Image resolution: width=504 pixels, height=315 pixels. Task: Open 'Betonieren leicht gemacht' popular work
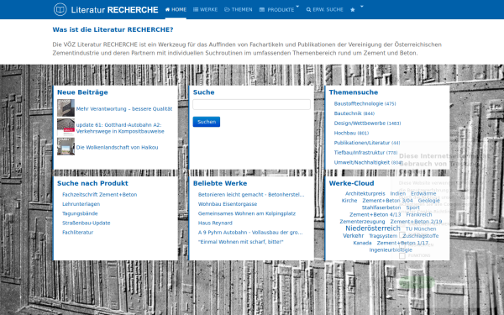point(251,195)
